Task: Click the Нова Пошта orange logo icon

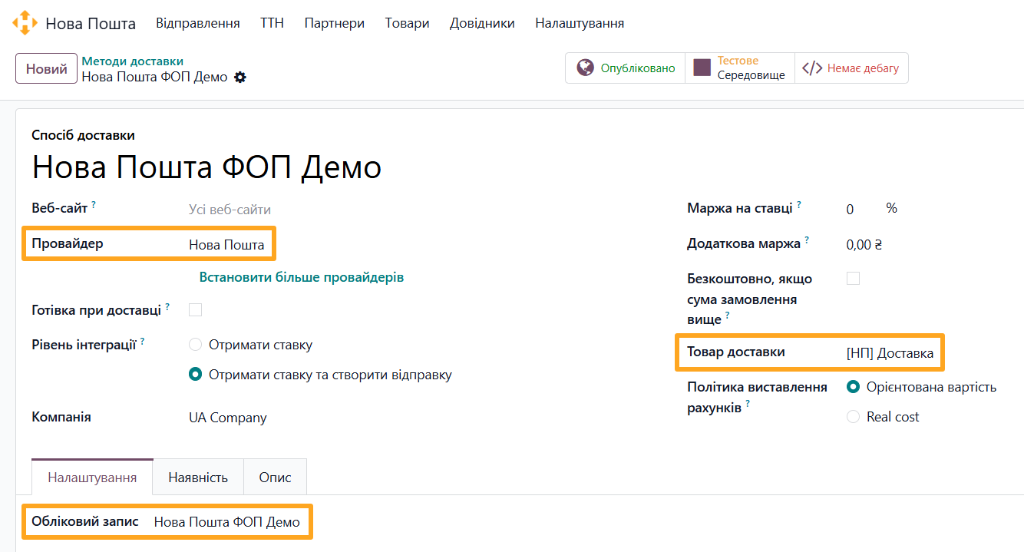Action: click(x=25, y=23)
